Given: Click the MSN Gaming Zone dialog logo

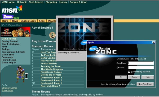Looking at the screenshot, I should [103, 50].
